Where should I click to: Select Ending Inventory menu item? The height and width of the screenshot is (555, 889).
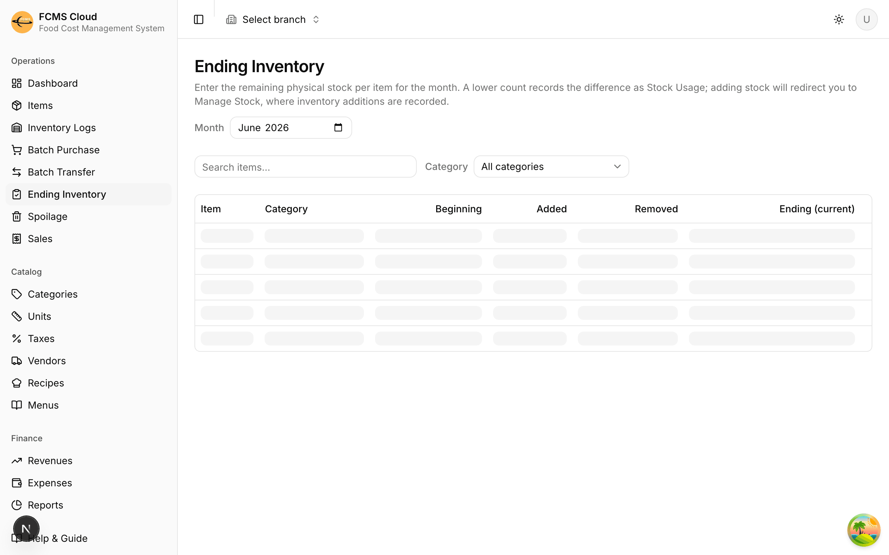click(x=89, y=194)
